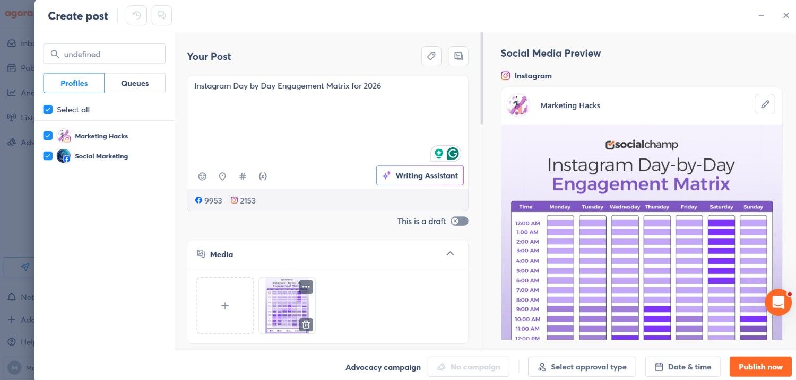796x380 pixels.
Task: Open the Date & time picker
Action: (682, 367)
